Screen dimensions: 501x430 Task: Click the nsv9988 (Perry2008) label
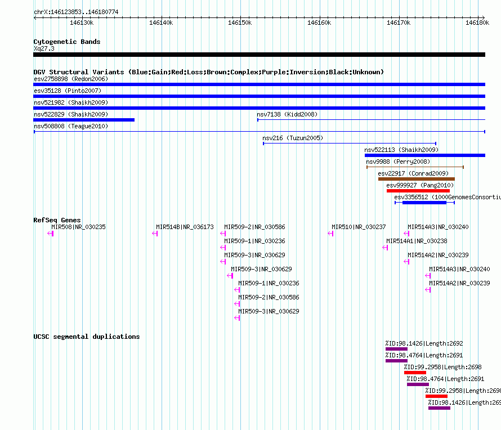(398, 162)
